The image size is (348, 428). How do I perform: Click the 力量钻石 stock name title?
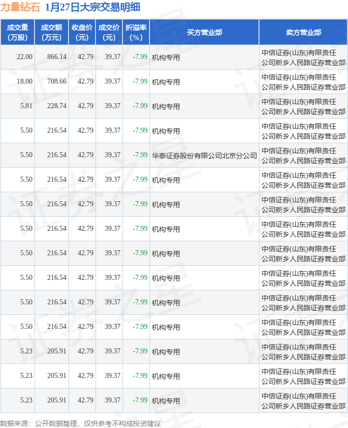(20, 7)
